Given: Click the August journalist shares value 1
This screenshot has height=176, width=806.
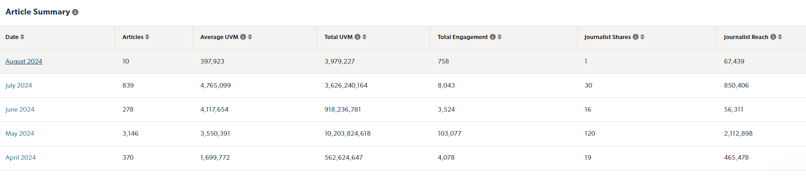Looking at the screenshot, I should (586, 61).
